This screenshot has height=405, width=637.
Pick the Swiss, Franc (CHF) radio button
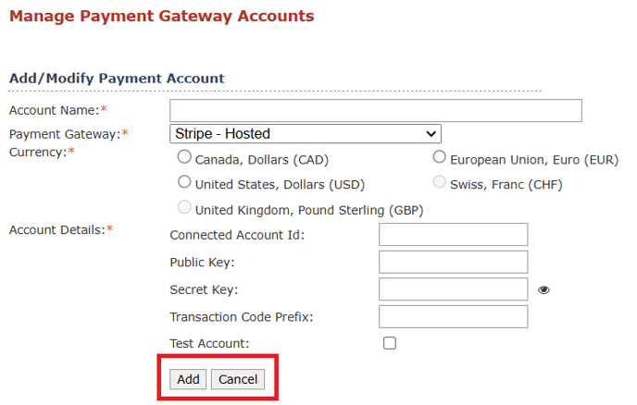439,182
